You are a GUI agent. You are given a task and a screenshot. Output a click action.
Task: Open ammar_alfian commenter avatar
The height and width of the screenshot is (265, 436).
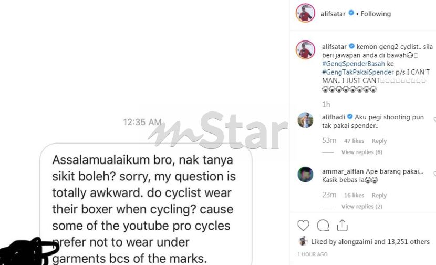point(305,174)
